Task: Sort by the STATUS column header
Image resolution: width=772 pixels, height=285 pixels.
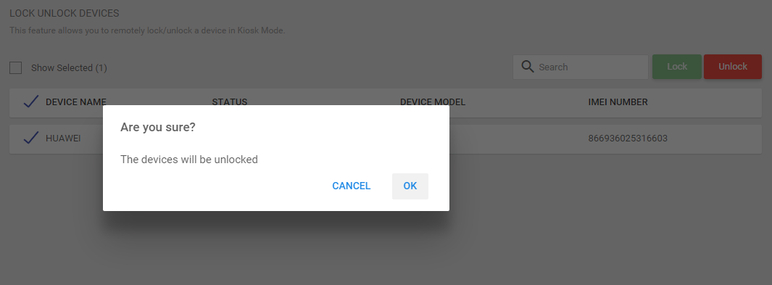Action: [230, 102]
